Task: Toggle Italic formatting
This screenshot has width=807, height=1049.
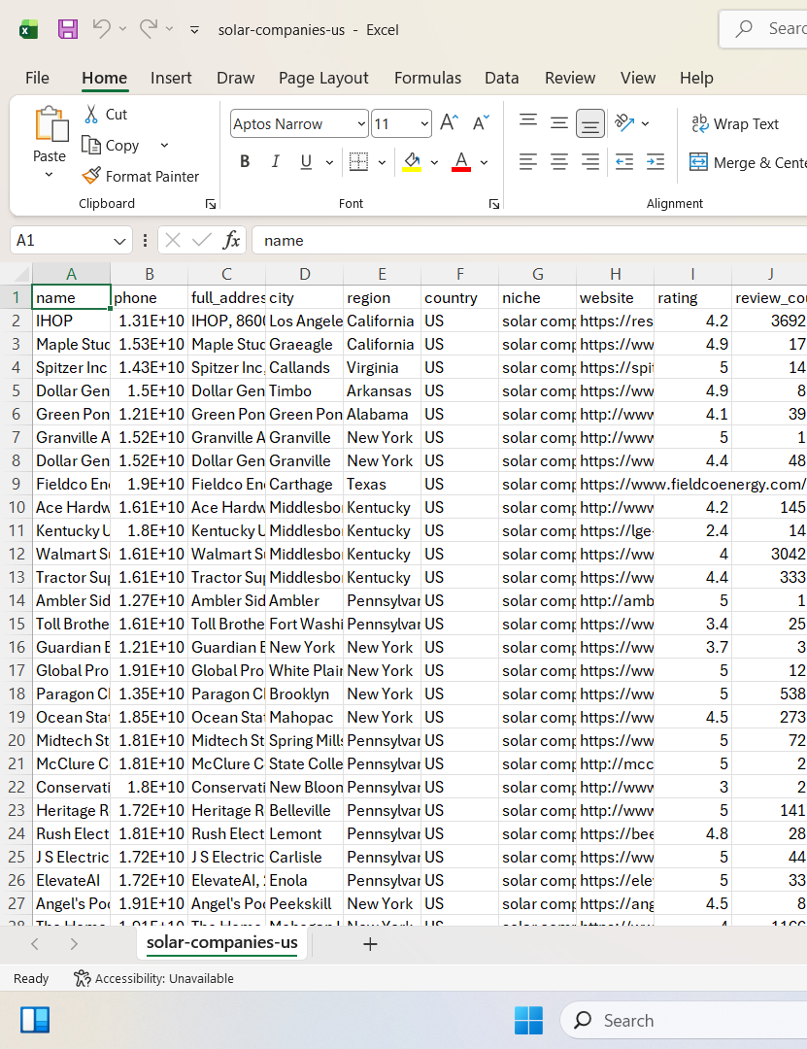Action: 275,161
